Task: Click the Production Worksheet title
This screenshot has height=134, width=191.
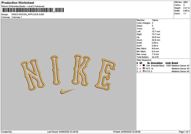Action: pyautogui.click(x=18, y=3)
